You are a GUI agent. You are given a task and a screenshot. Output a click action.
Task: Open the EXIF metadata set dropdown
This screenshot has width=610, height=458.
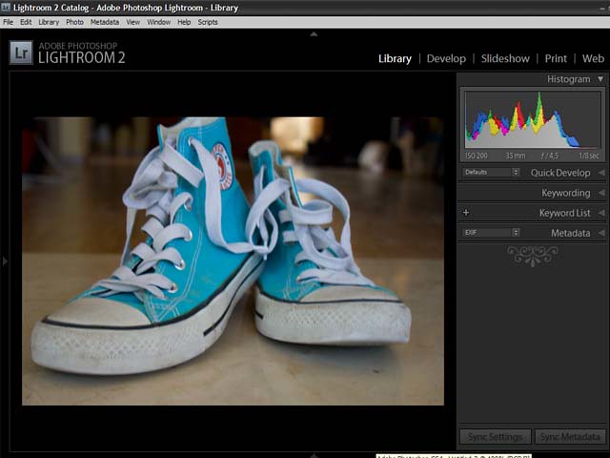491,233
